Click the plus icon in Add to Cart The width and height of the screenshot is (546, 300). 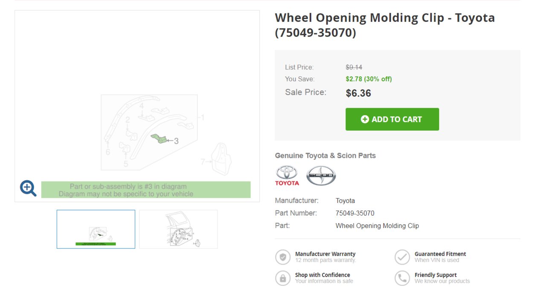click(365, 119)
